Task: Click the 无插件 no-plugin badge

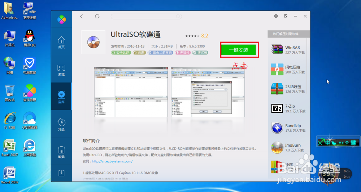Action: pyautogui.click(x=183, y=53)
